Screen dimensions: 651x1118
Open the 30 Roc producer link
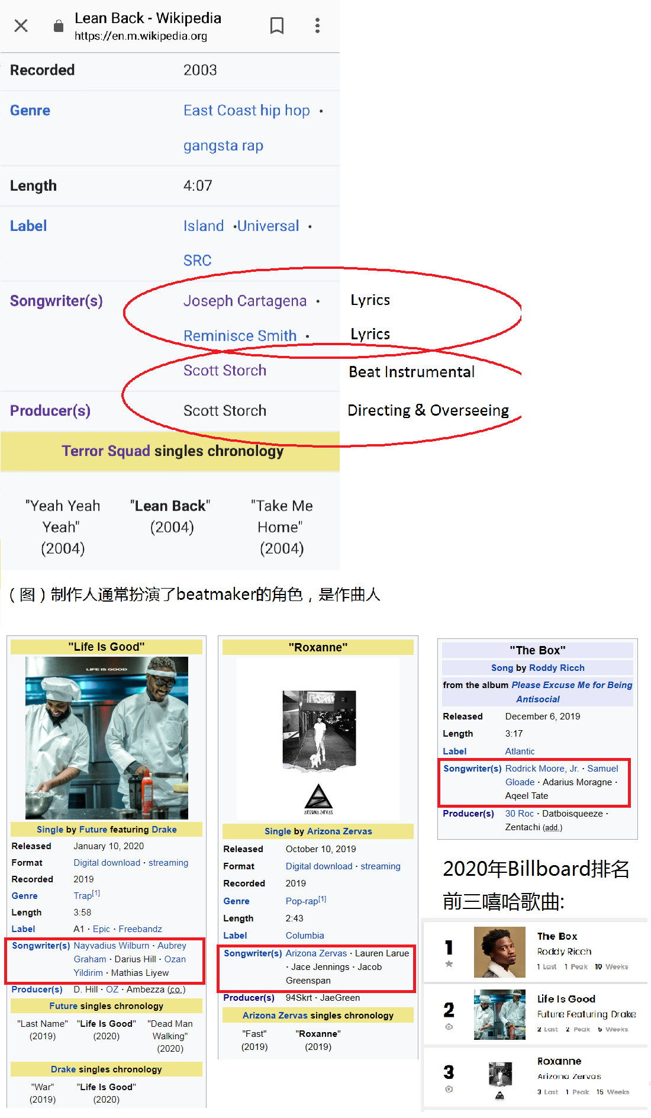coord(520,814)
